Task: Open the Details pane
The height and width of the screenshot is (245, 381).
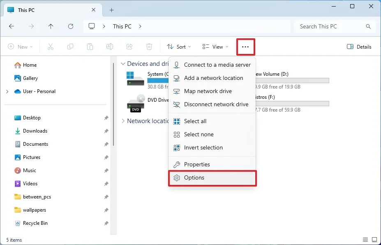Action: [359, 47]
